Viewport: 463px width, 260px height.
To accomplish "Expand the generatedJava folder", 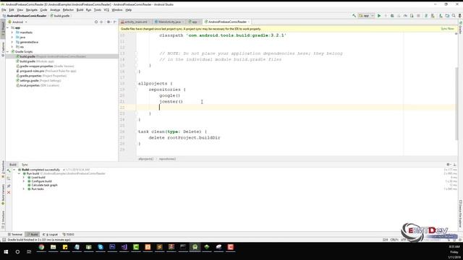I will (x=12, y=42).
